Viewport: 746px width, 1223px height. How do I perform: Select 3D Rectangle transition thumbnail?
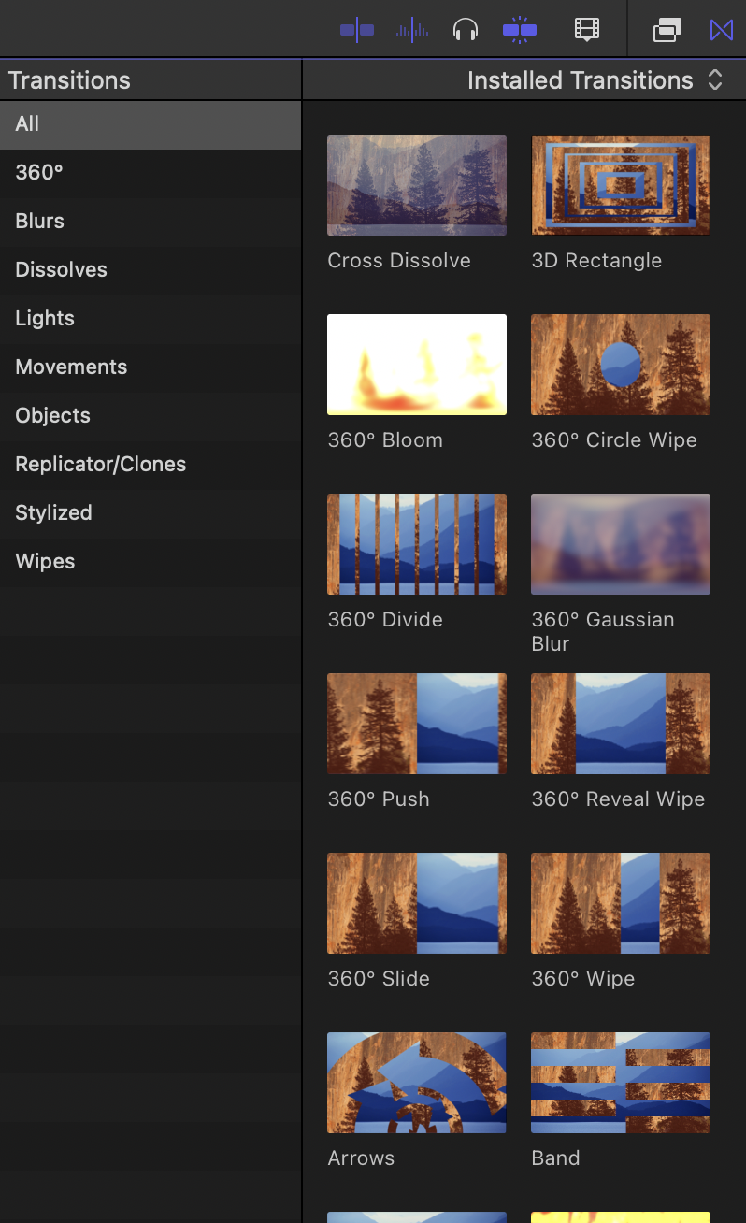[x=621, y=185]
